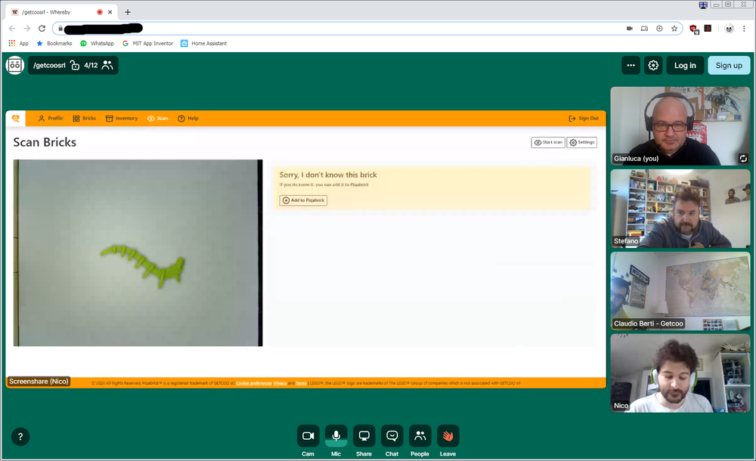Image resolution: width=756 pixels, height=461 pixels.
Task: Leave the meeting via Leave button
Action: (448, 436)
